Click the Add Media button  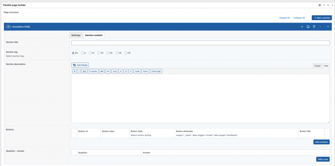(x=80, y=65)
